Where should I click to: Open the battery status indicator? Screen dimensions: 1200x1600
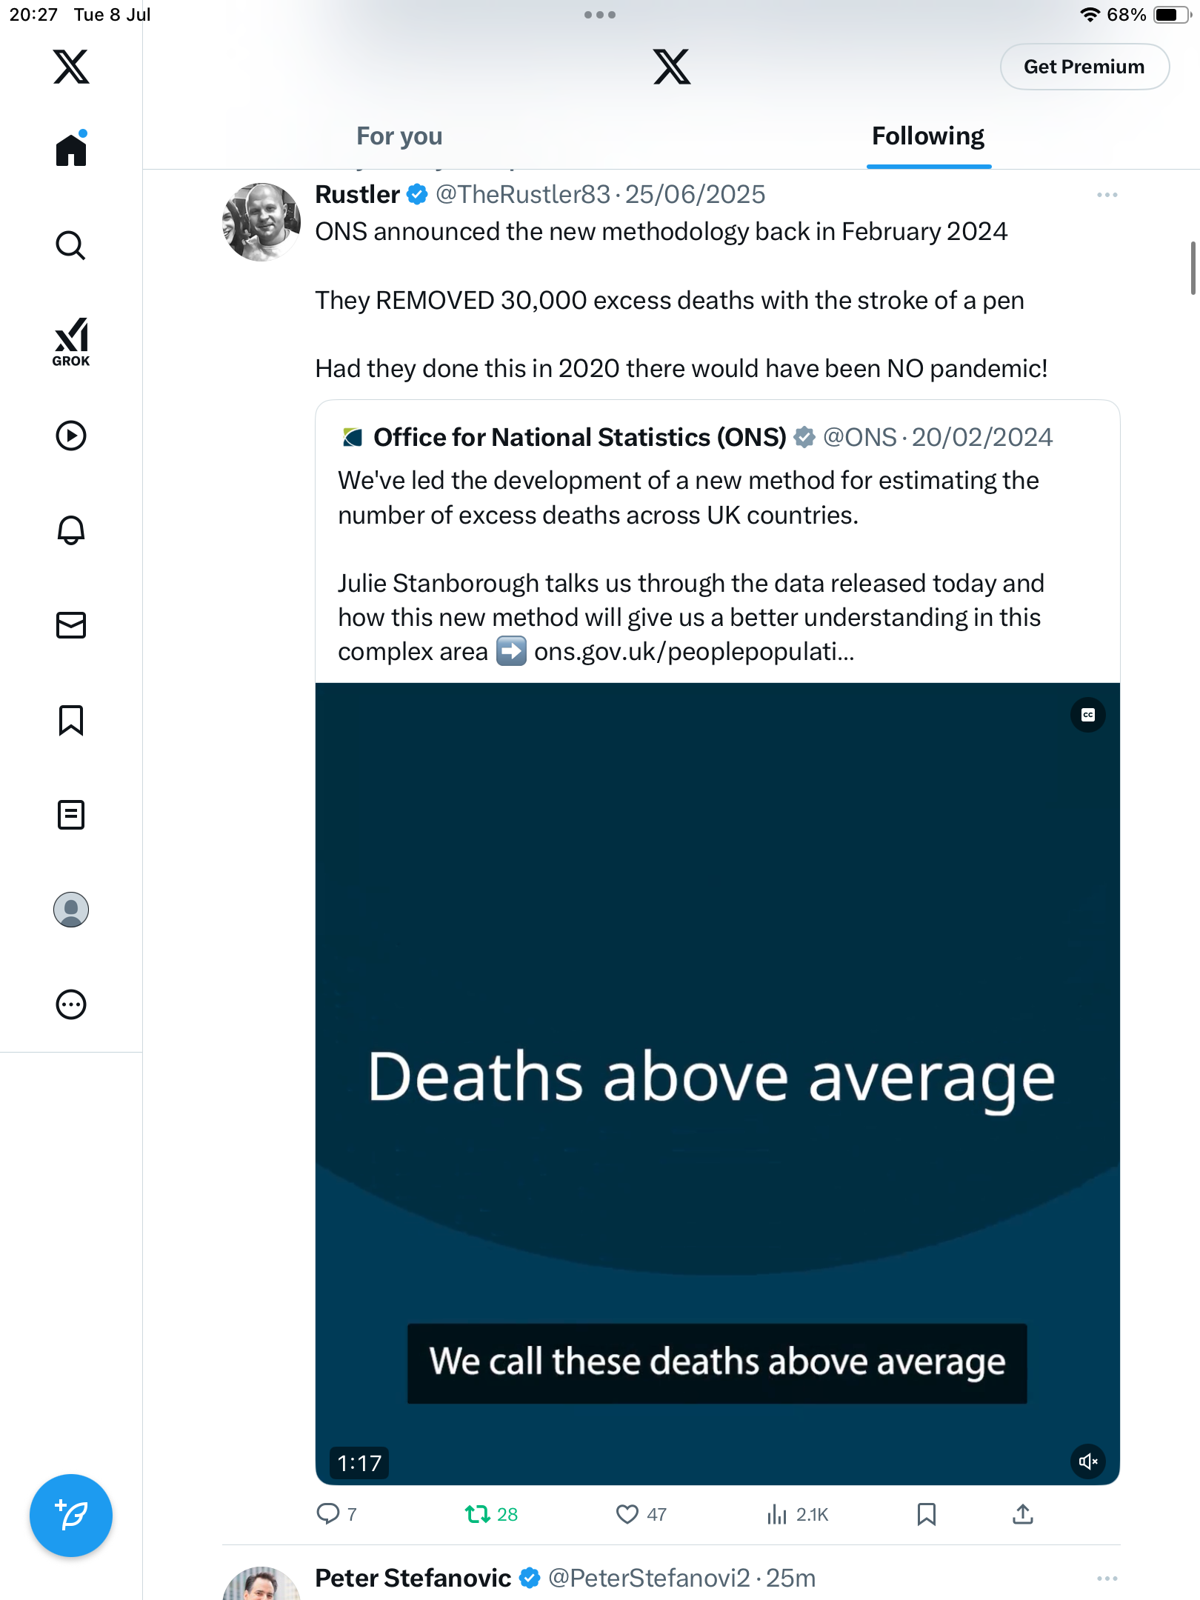coord(1173,15)
